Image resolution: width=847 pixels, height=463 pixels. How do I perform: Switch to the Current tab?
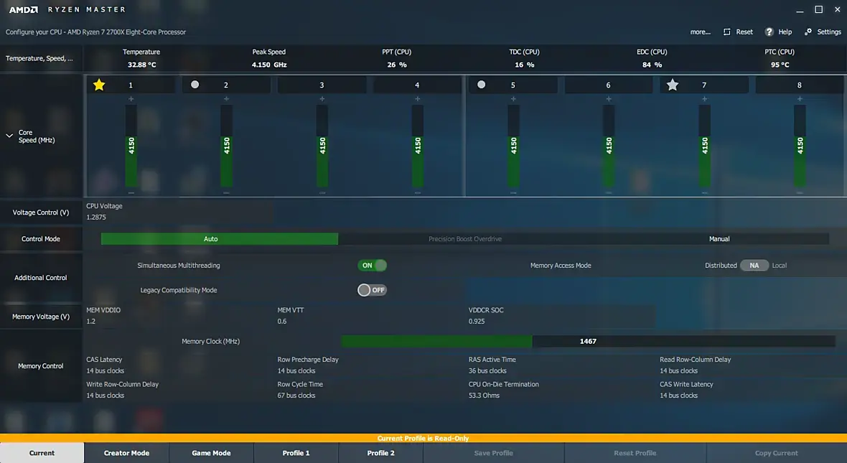pyautogui.click(x=42, y=453)
